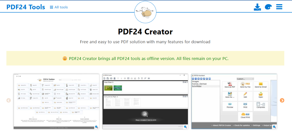Go to previous carousel slide

pos(9,101)
